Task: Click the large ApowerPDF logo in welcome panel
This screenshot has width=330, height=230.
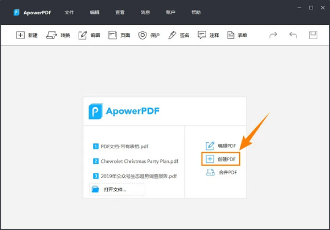Action: click(124, 111)
